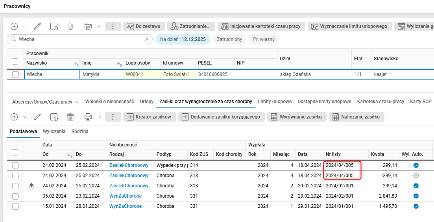Edit the selected employee with the top pencil icon
This screenshot has width=434, height=222.
(x=37, y=26)
